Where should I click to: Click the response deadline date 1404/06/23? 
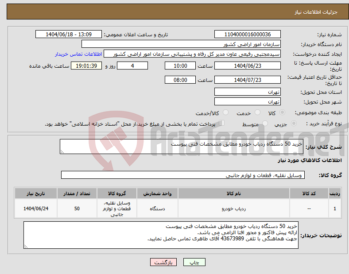pos(248,66)
